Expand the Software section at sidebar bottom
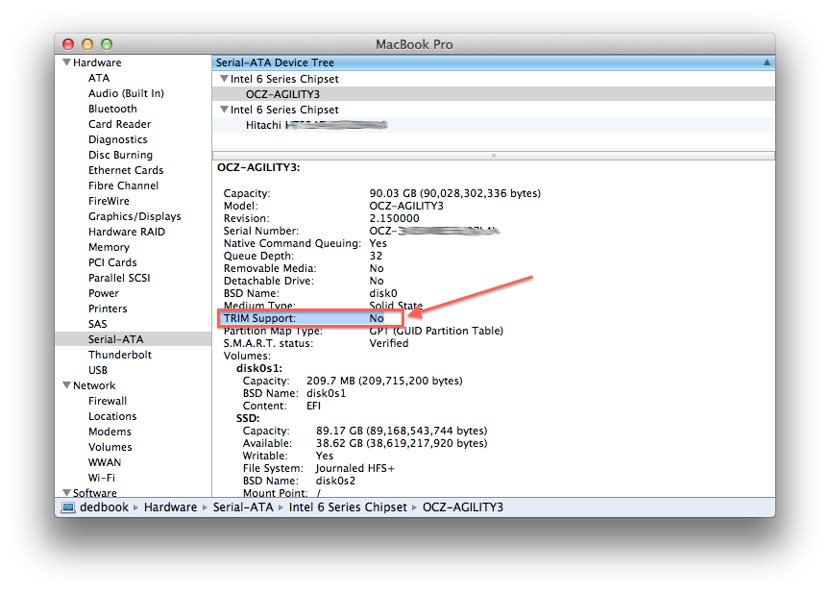830x593 pixels. click(65, 492)
